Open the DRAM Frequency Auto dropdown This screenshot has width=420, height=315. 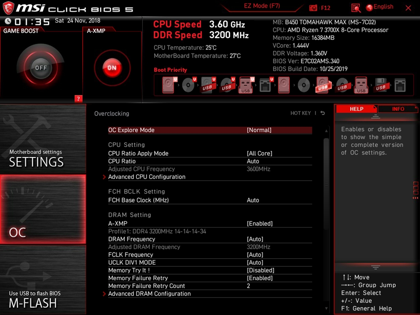255,239
